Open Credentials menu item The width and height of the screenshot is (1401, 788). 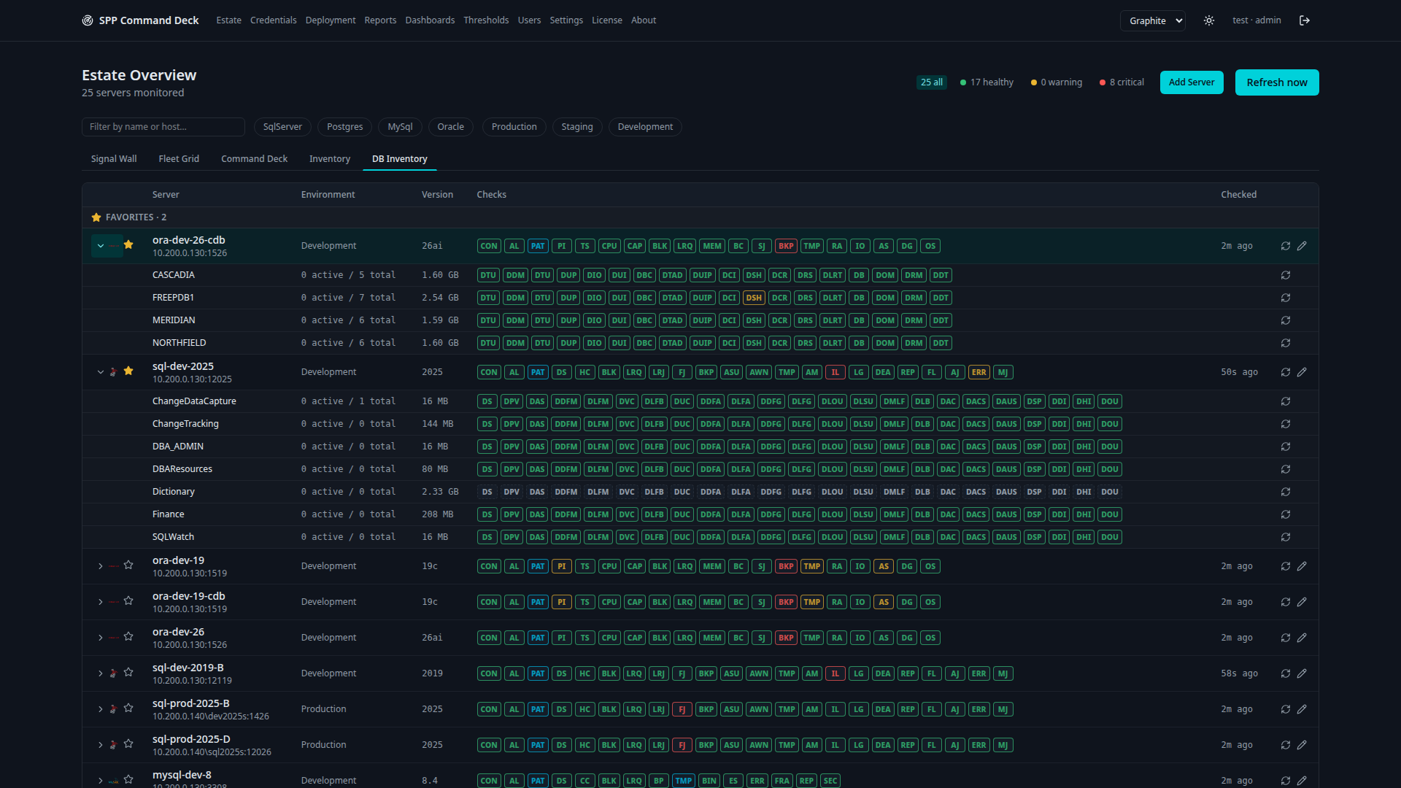[273, 20]
